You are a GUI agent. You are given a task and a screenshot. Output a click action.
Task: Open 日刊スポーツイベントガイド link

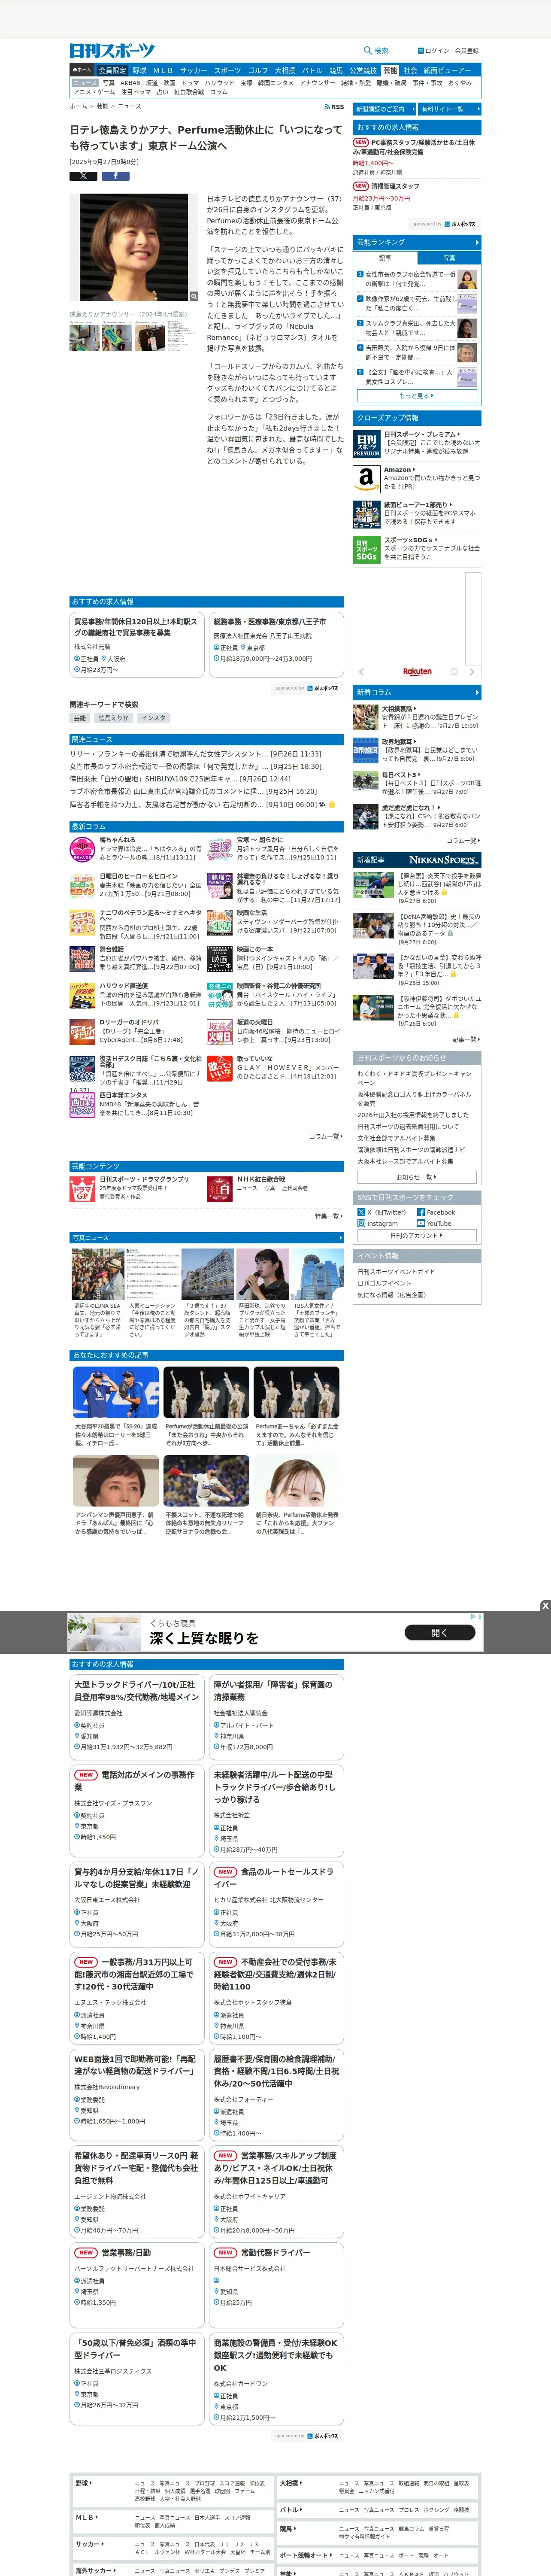click(396, 1272)
